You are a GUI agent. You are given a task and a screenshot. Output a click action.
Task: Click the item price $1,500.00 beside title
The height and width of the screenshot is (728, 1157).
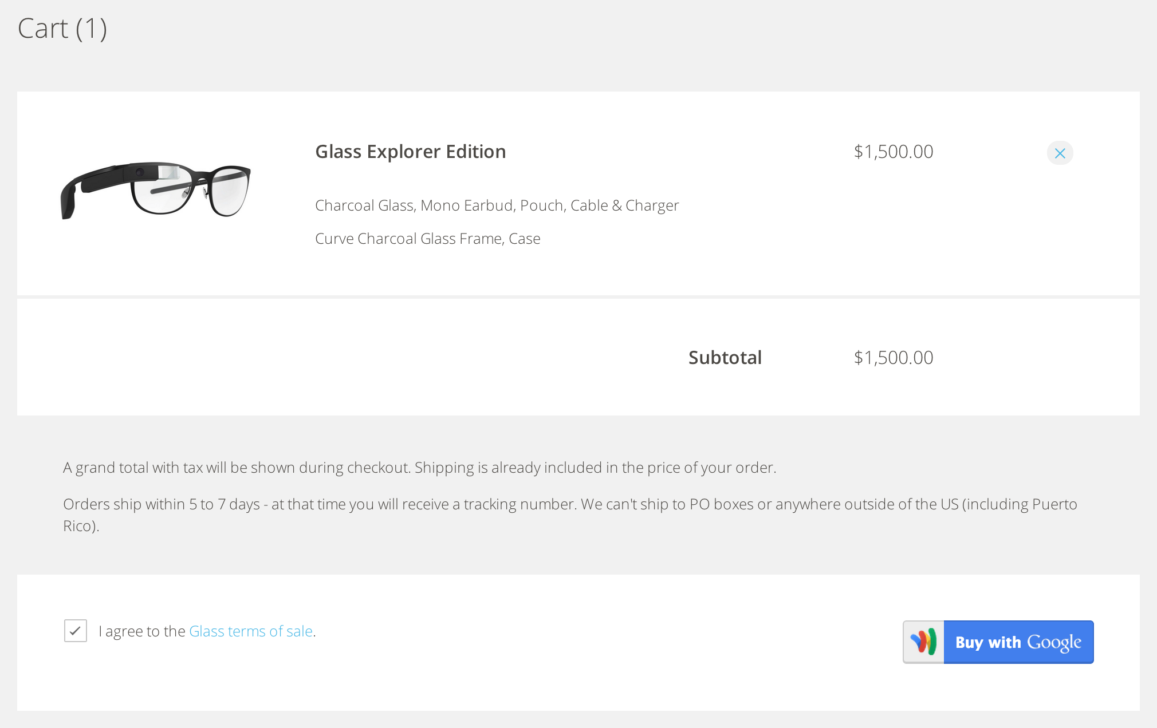pos(893,152)
